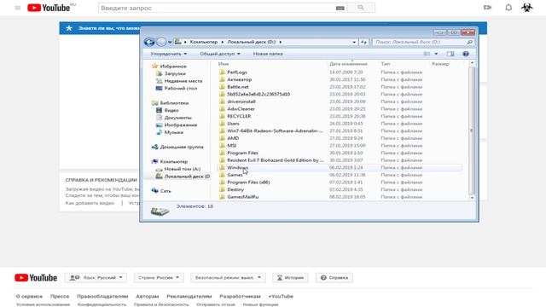Select the Battle.net folder
Viewport: 546px width, 307px height.
238,87
